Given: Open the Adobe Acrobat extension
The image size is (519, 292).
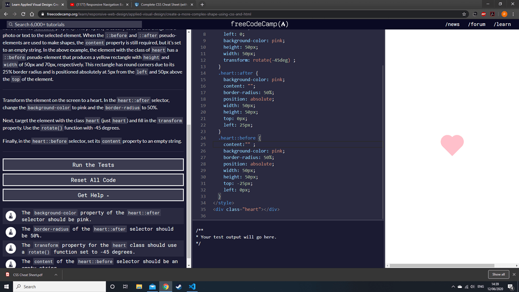Looking at the screenshot, I should [x=492, y=14].
